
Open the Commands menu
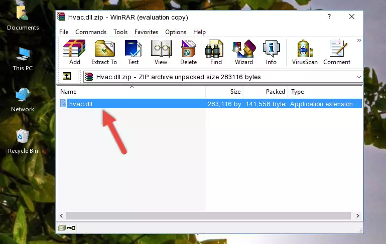click(91, 32)
